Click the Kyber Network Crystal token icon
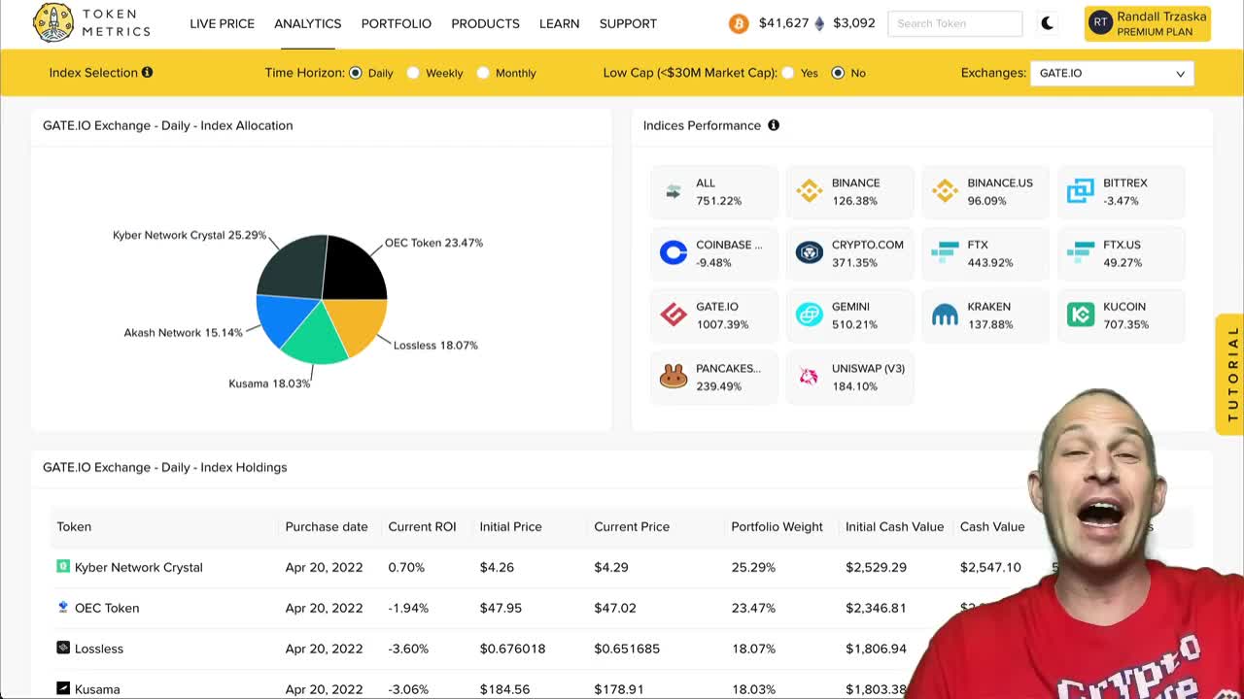Screen dimensions: 1244x699 (63, 566)
